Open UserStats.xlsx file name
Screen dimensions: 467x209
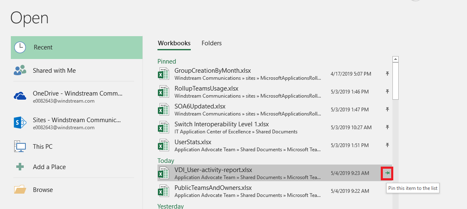193,142
